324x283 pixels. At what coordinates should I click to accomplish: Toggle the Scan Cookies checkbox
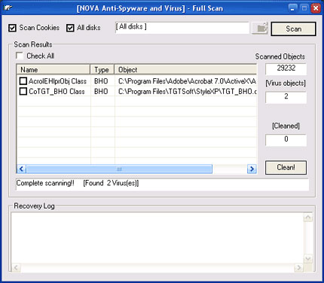[12, 28]
